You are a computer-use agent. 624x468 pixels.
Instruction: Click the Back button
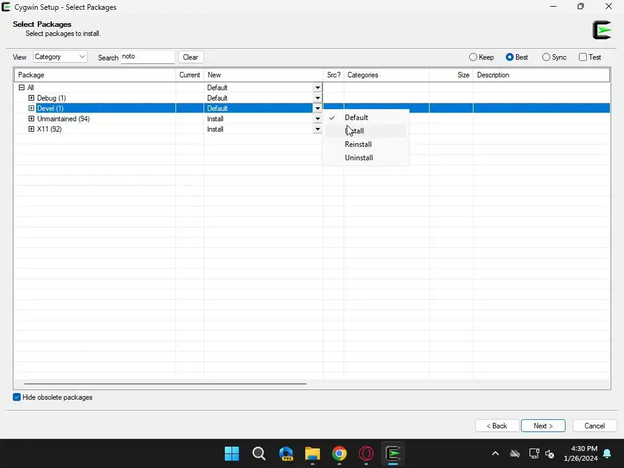[x=497, y=426]
